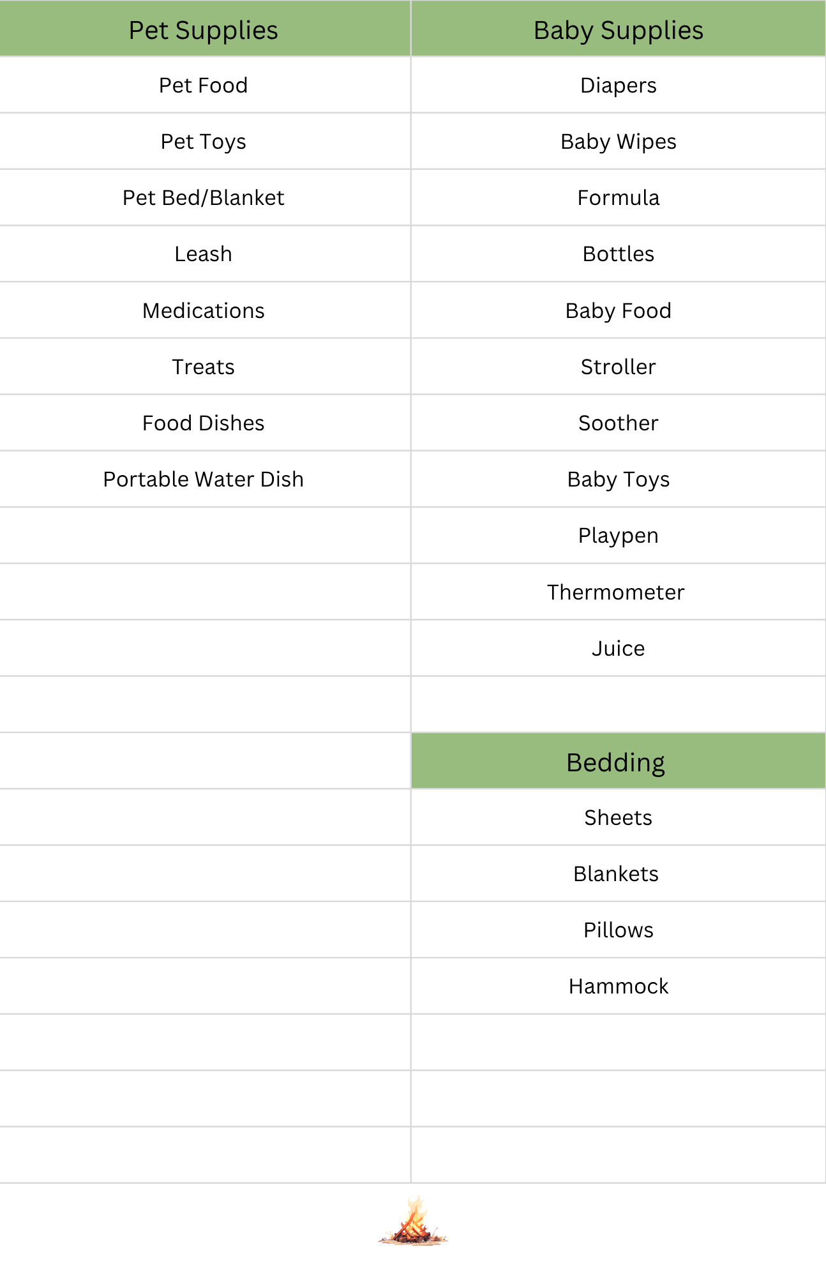Select Portable Water Dish item
Viewport: 826px width, 1277px height.
pyautogui.click(x=205, y=479)
